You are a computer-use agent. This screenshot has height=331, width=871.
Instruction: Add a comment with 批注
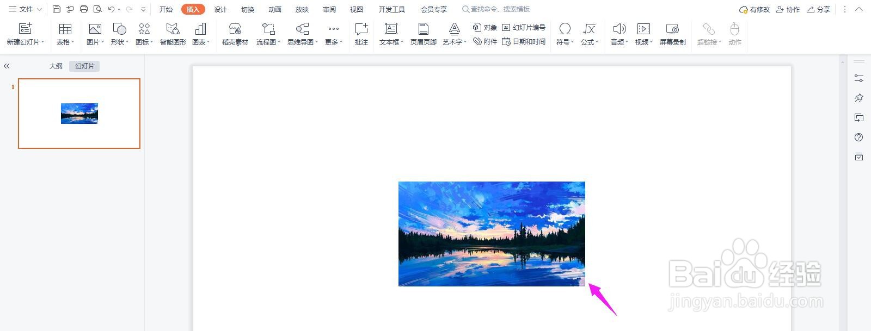click(x=361, y=34)
